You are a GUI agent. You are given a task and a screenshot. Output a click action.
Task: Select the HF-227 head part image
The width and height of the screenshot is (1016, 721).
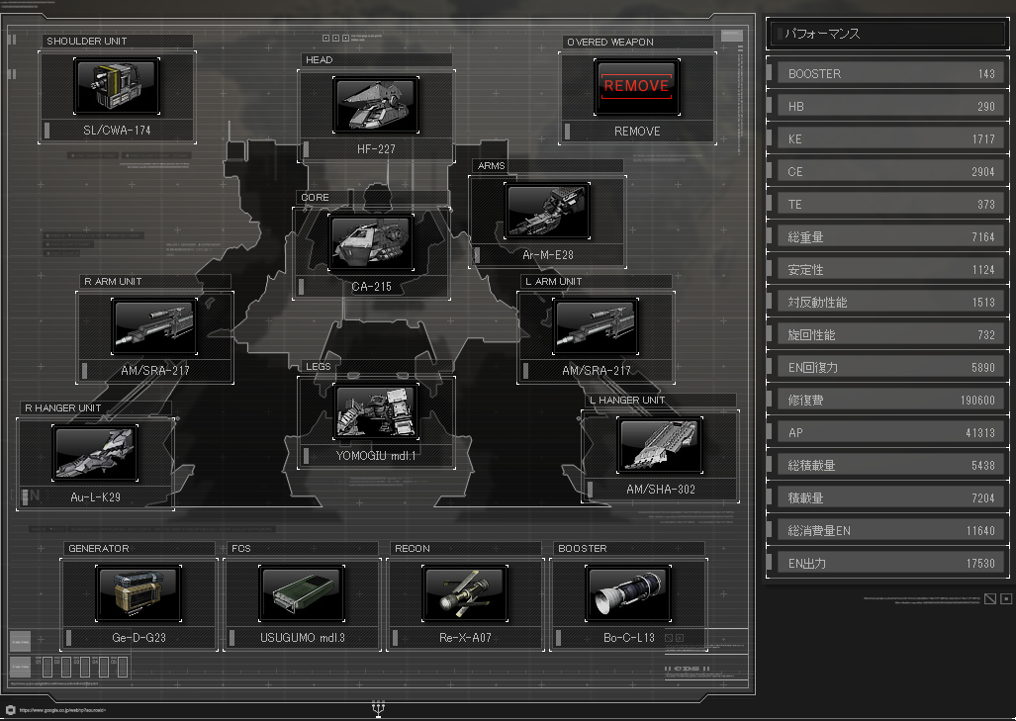tap(376, 104)
